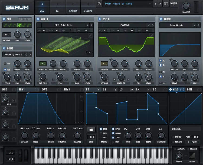Open the FFT_Add_3rds wavetable selector
This screenshot has height=165, width=203.
pos(63,25)
